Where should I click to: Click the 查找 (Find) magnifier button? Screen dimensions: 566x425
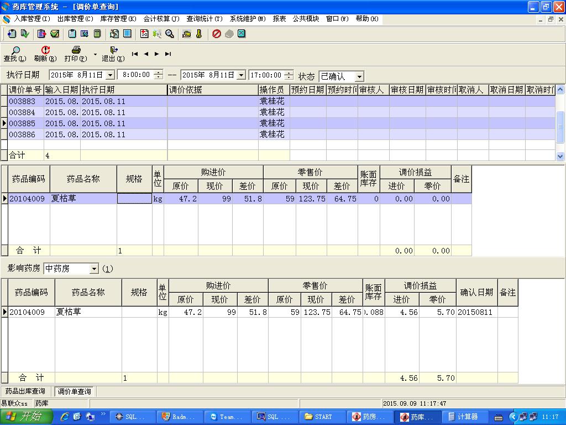(14, 54)
